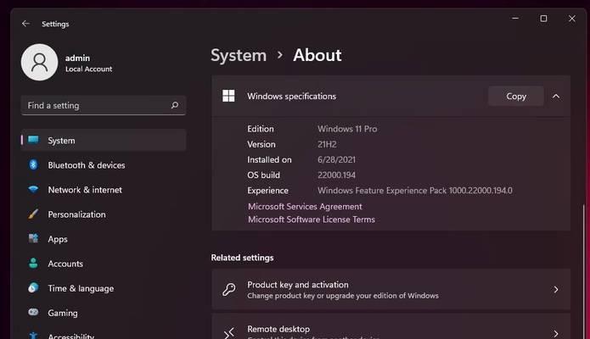Open the Apps settings page
Screen dimensions: 590x339
tap(104, 239)
